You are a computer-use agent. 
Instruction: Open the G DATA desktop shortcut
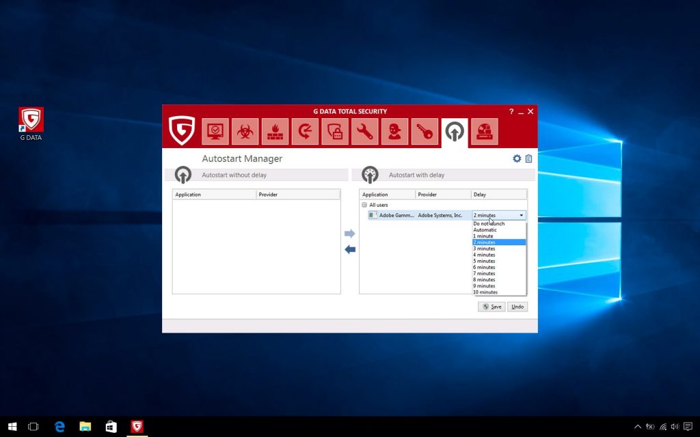coord(31,124)
